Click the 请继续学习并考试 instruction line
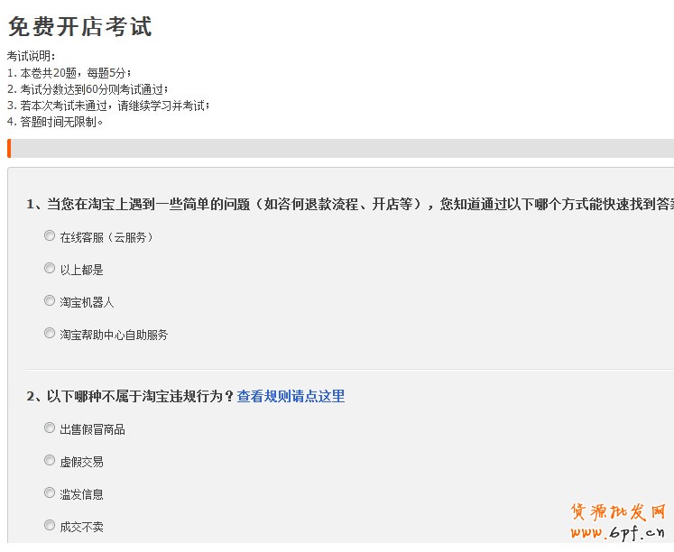674x552 pixels. point(108,105)
